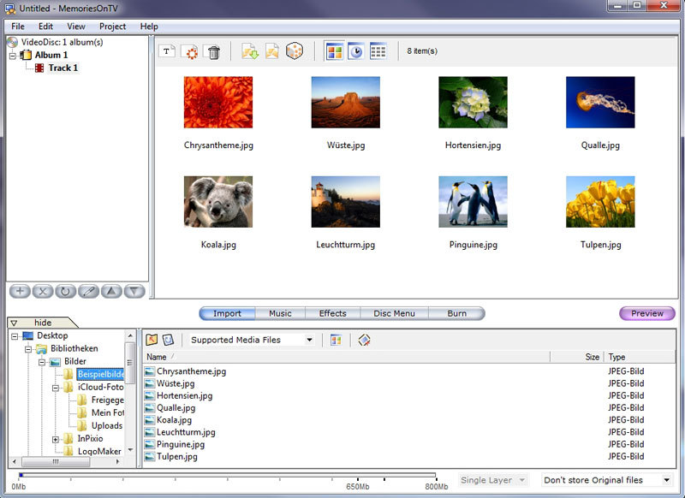The image size is (685, 498).
Task: Click the circular refresh arrow under the album list
Action: 65,291
